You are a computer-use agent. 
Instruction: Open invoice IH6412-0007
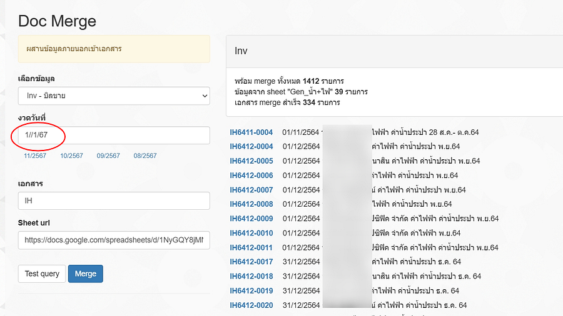click(x=251, y=190)
